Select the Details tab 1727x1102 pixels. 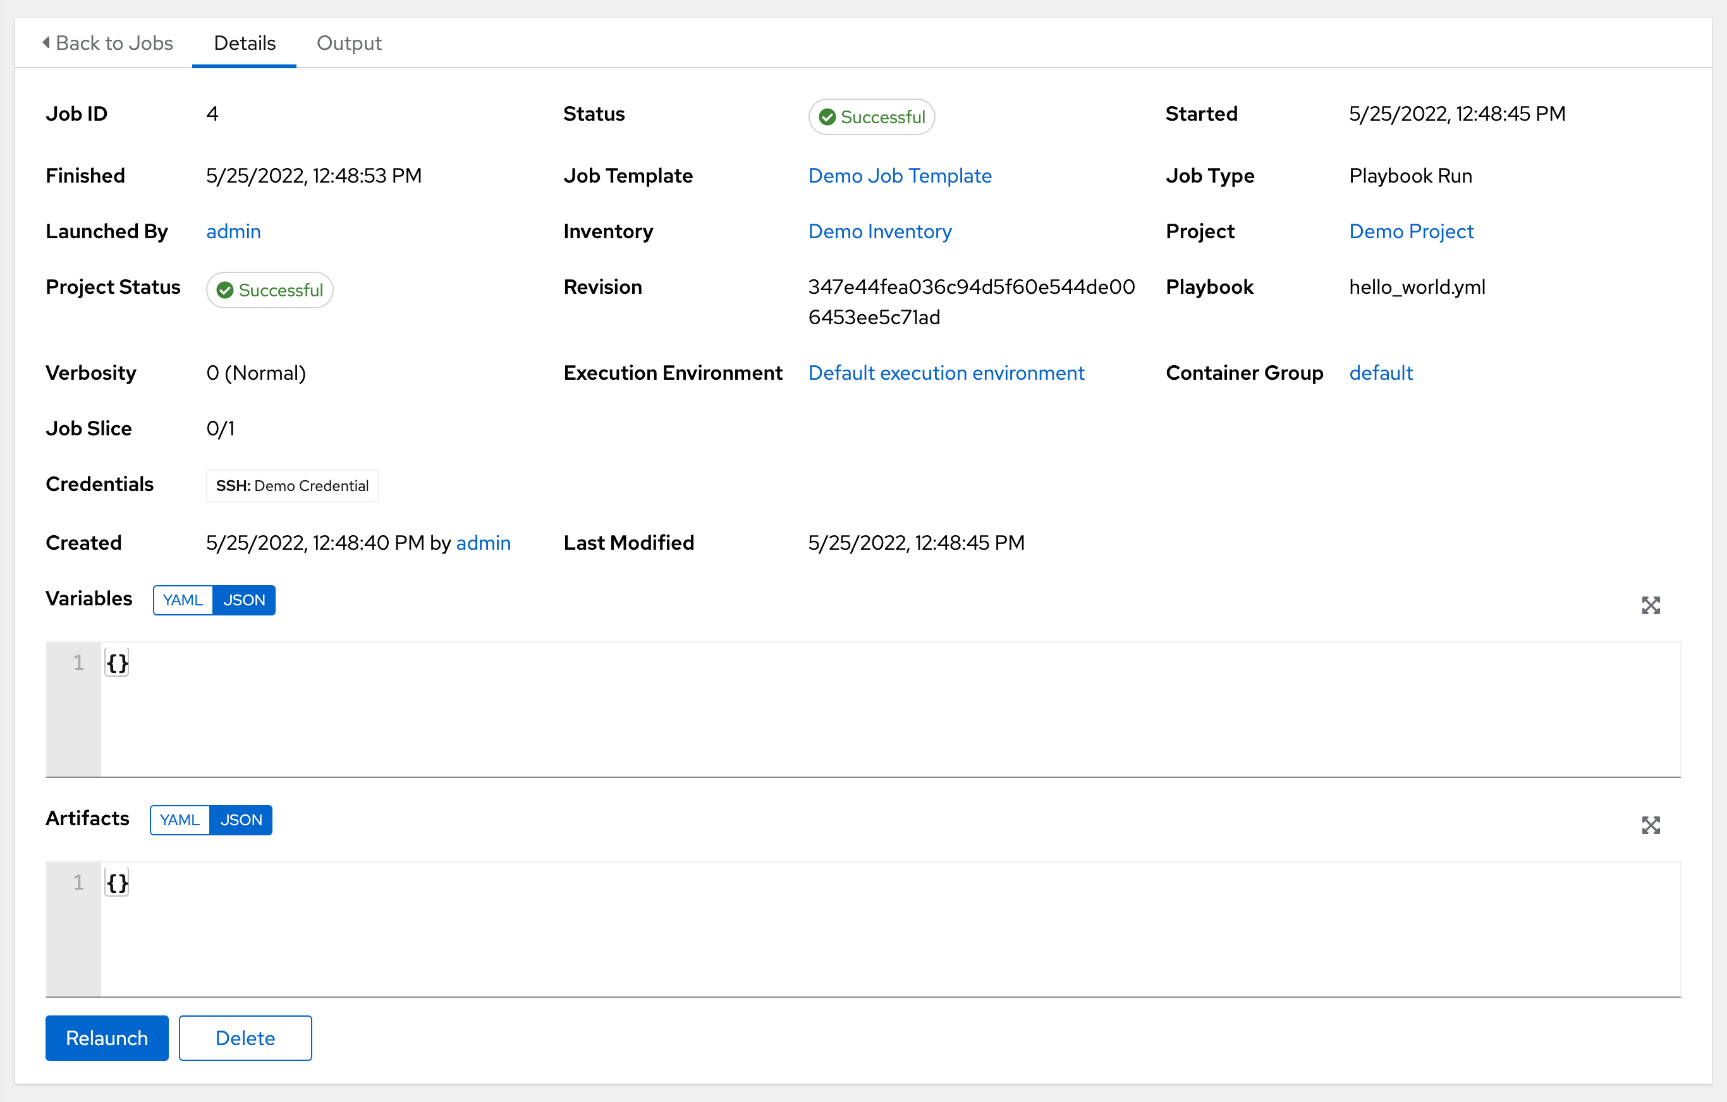tap(244, 43)
